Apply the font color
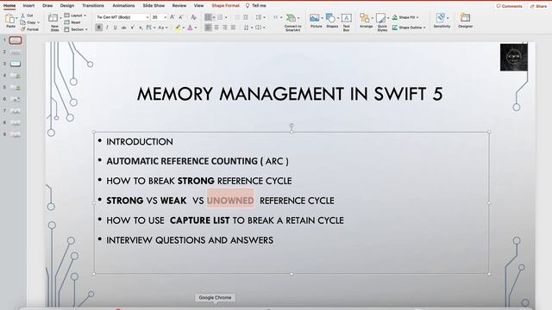552x310 pixels. [x=190, y=28]
